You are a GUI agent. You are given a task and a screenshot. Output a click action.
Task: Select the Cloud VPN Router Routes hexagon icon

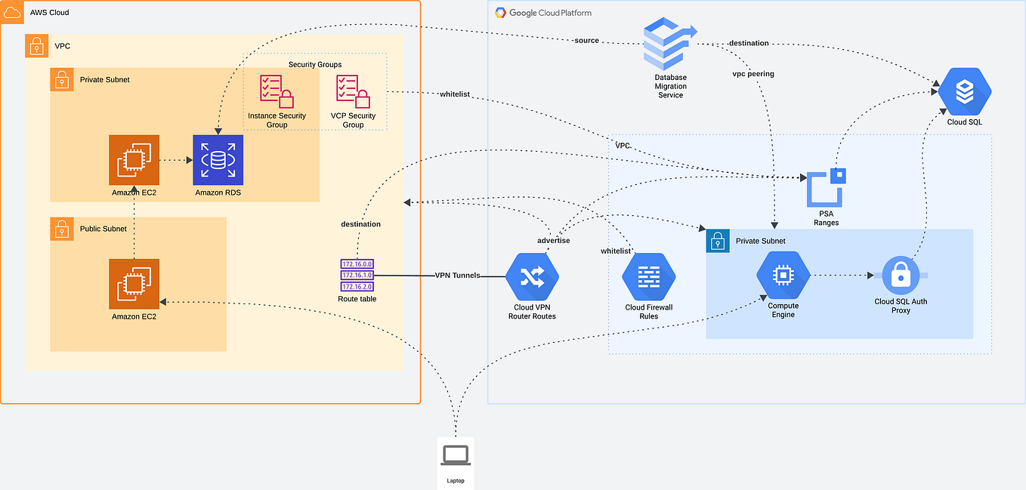tap(531, 276)
